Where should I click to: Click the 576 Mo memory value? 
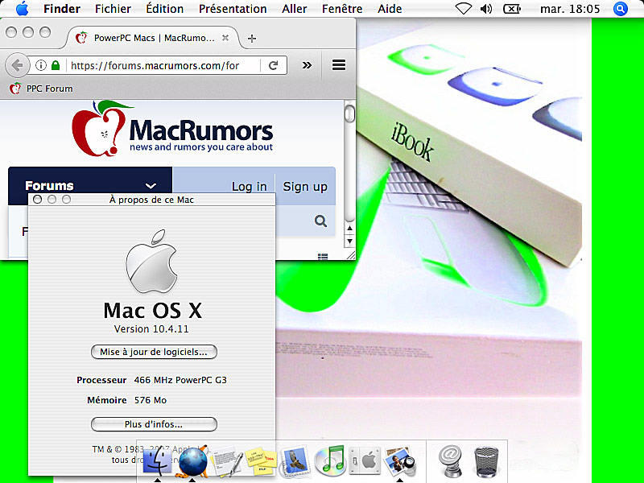151,400
